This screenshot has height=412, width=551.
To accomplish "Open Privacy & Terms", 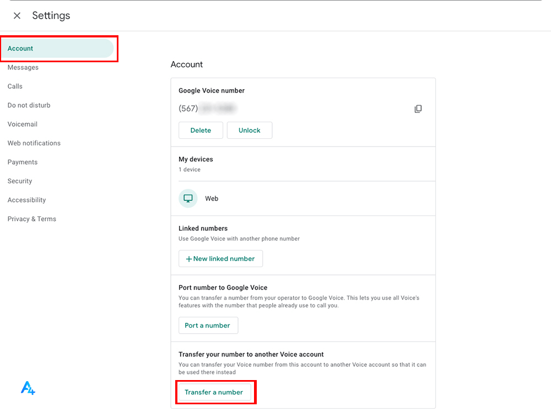I will [x=31, y=219].
